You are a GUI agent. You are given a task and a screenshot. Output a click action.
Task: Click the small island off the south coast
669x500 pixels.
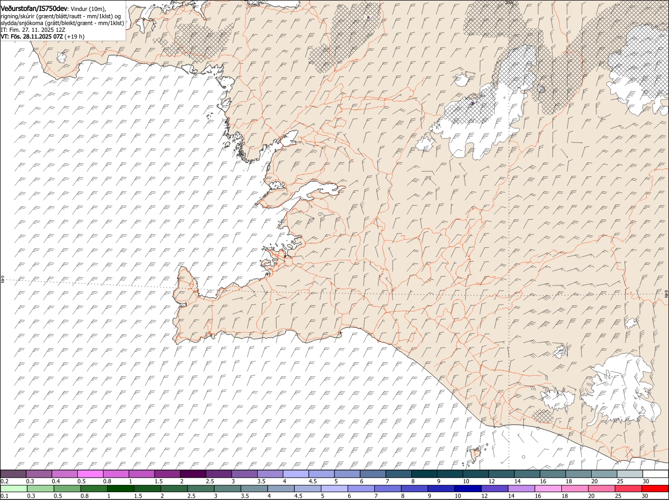pyautogui.click(x=476, y=455)
